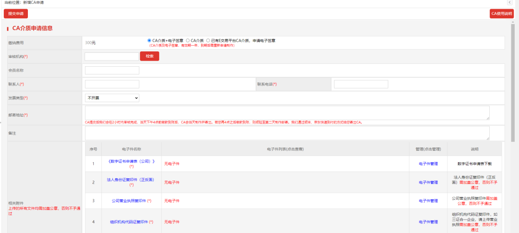The width and height of the screenshot is (519, 233).
Task: Open 公司营业执照复印件 link
Action: (129, 201)
